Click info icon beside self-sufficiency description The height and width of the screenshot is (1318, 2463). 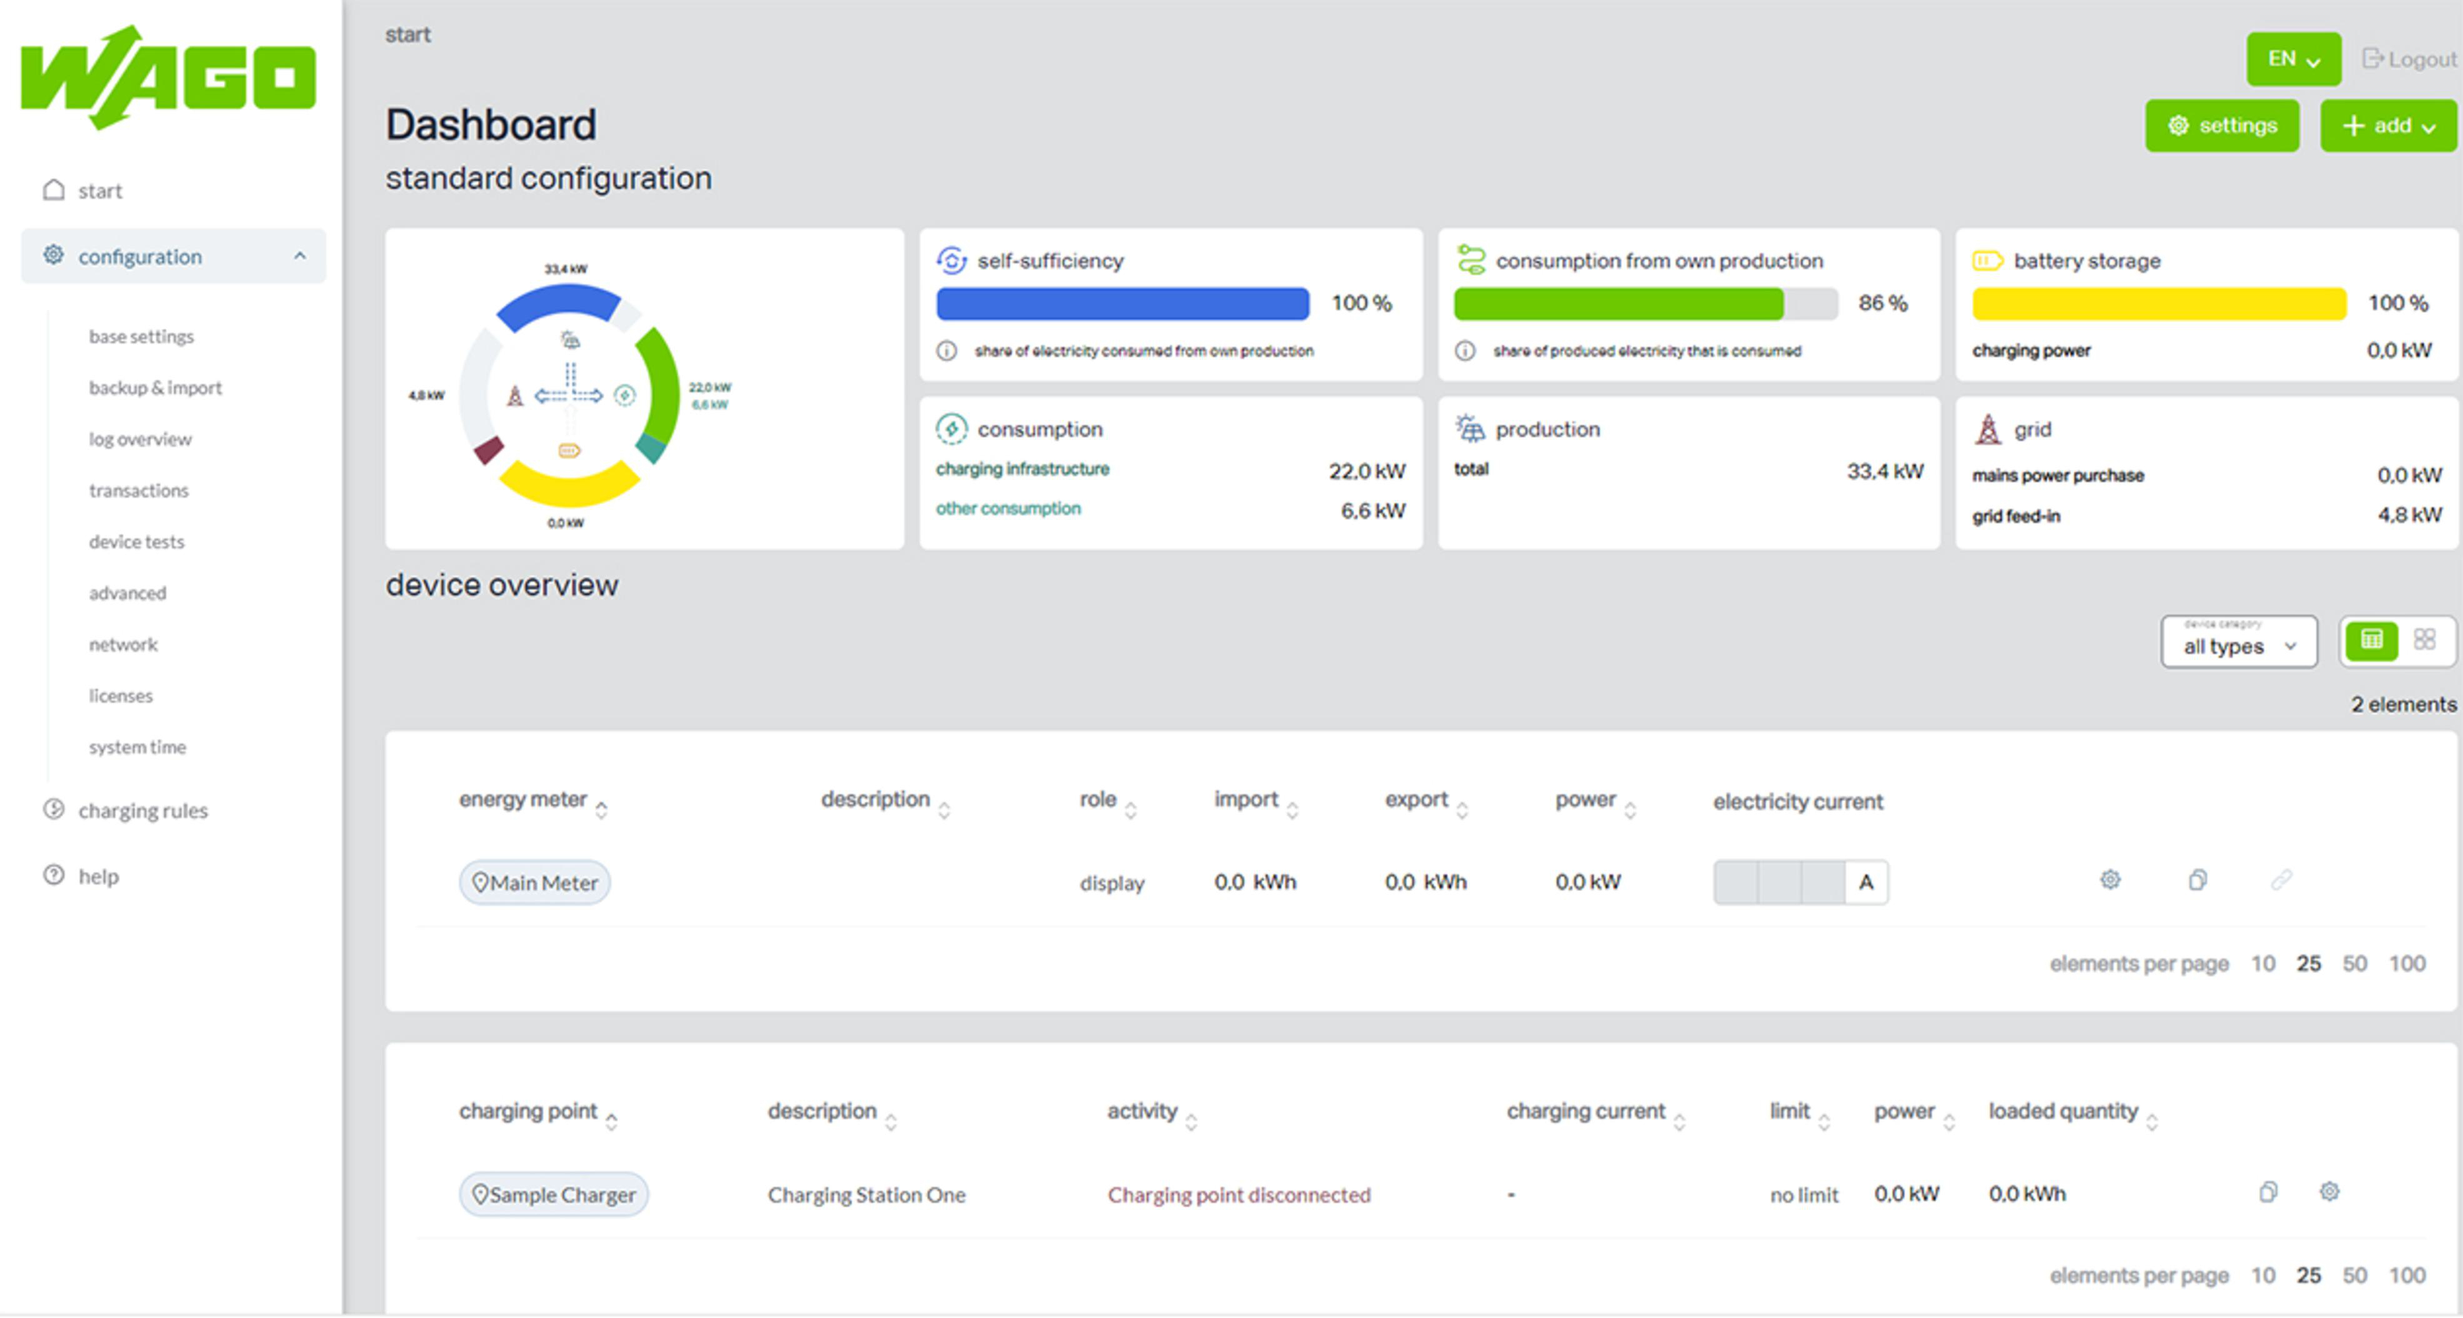[947, 351]
